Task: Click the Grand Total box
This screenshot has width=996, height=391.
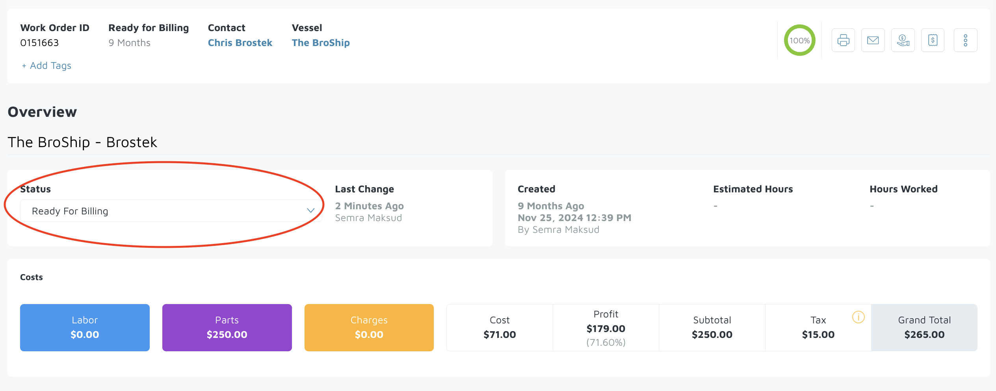Action: (924, 327)
